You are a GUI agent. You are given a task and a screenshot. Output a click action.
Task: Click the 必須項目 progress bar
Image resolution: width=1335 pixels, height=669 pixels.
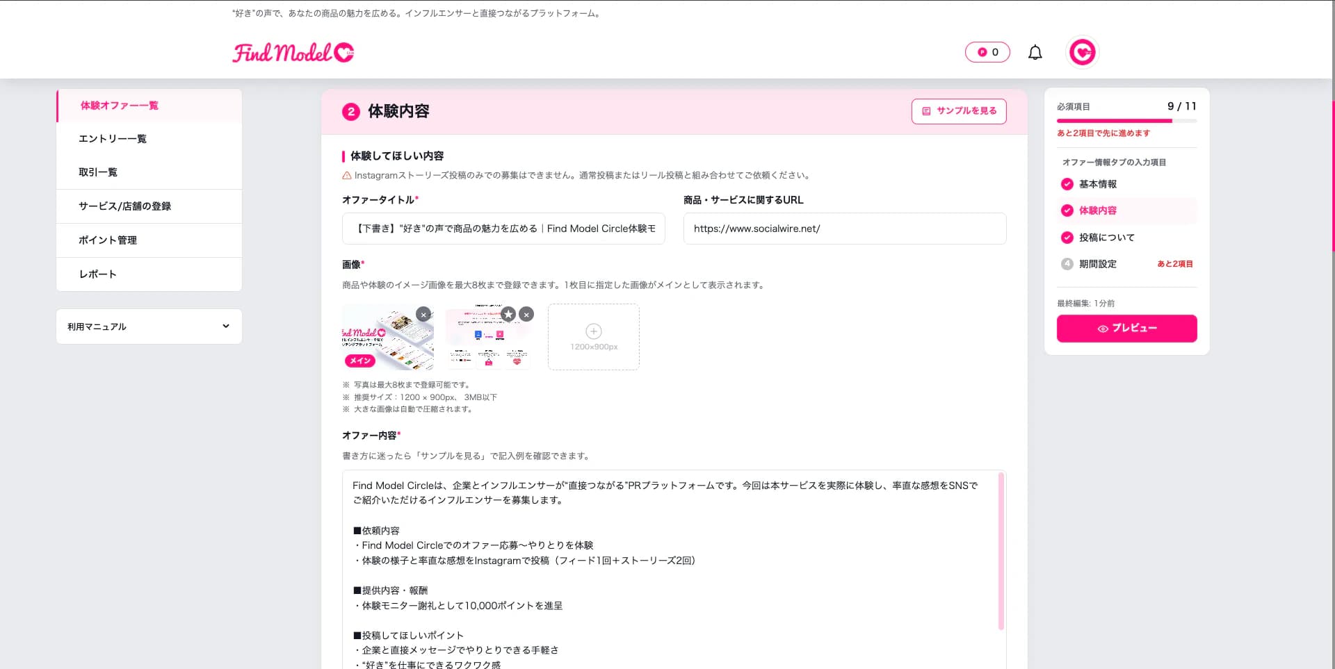(x=1126, y=121)
